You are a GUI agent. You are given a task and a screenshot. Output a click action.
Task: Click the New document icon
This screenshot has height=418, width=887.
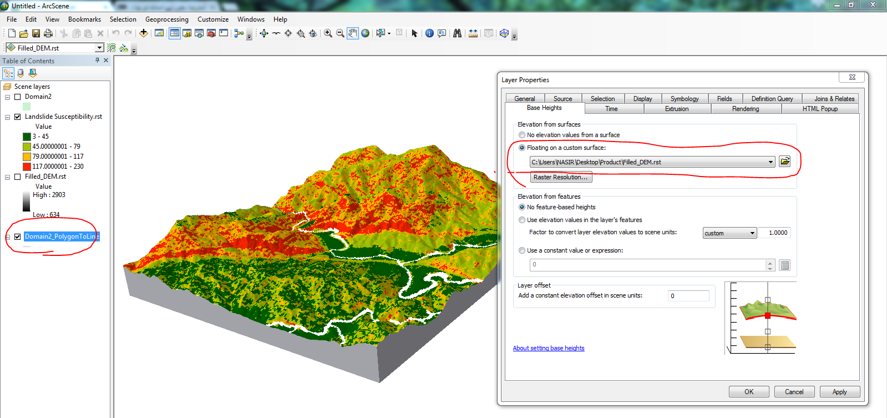click(x=12, y=33)
